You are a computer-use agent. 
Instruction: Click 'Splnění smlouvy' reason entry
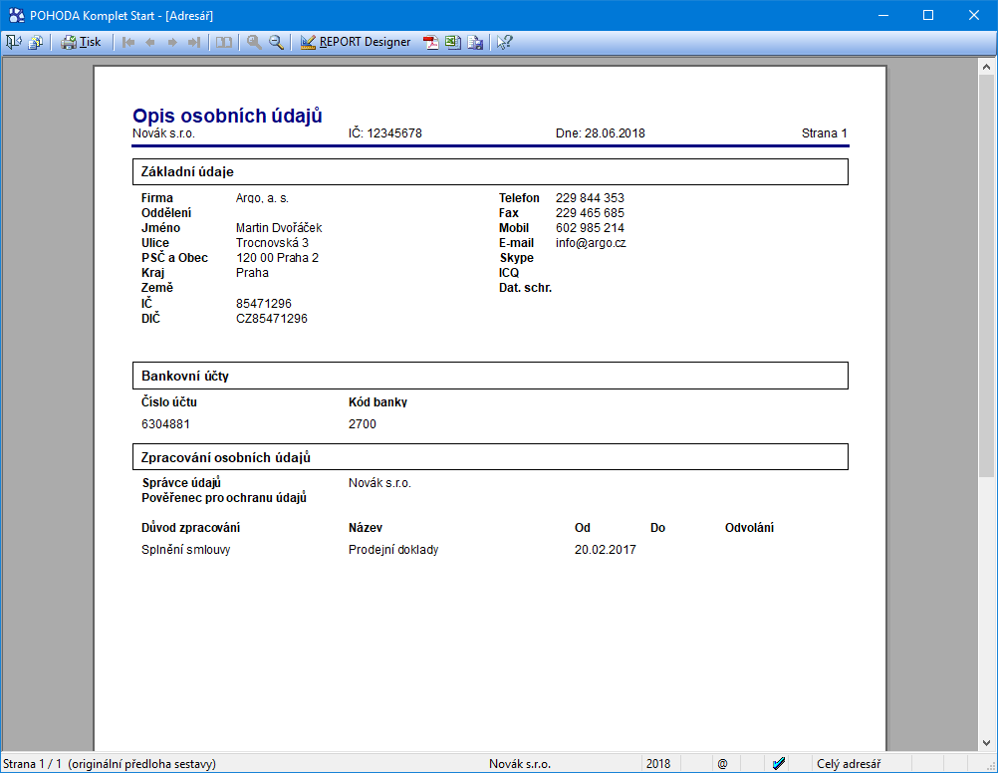coord(186,550)
